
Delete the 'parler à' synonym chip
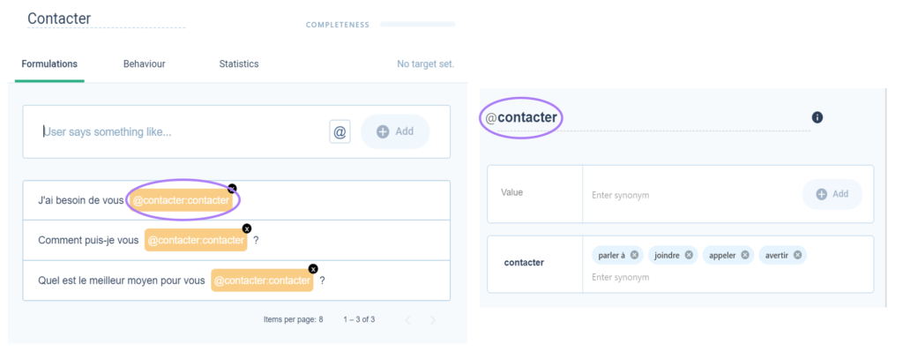click(x=634, y=255)
